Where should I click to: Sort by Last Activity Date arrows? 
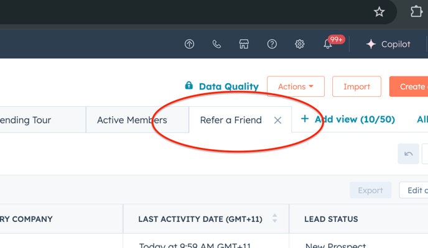[274, 218]
